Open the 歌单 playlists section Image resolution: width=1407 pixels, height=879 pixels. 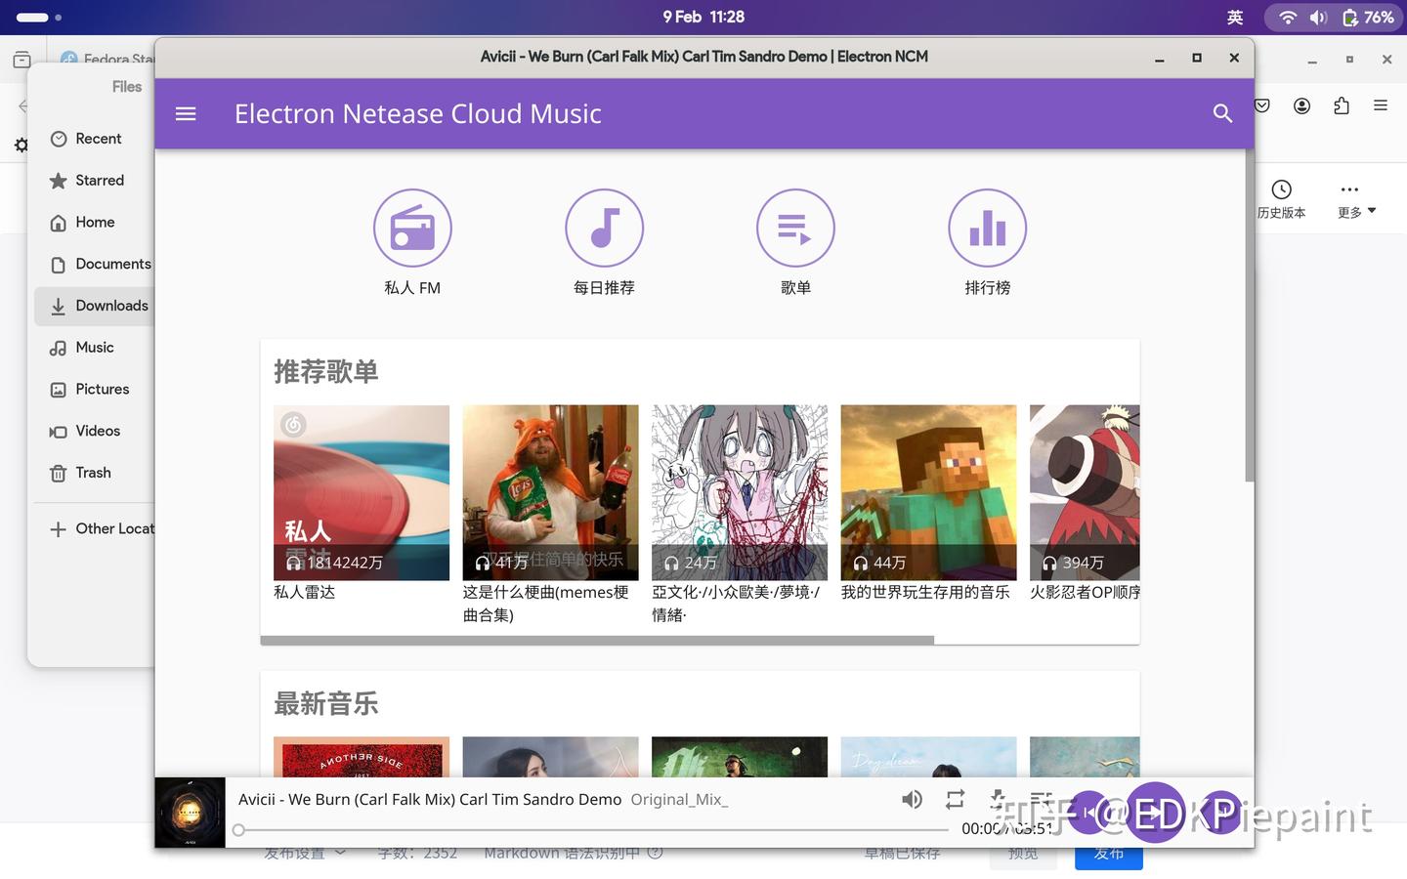click(795, 242)
